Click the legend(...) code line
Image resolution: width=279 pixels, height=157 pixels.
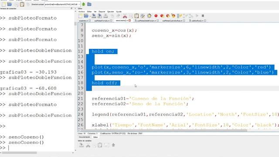coord(185,114)
